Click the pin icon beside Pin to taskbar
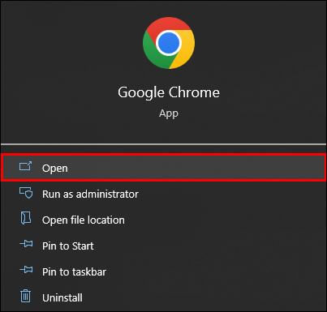Image resolution: width=327 pixels, height=312 pixels. [26, 270]
